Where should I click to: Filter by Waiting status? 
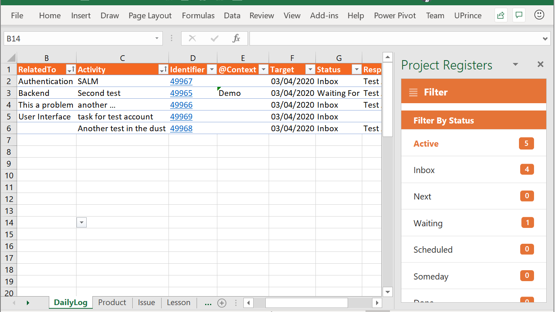[x=474, y=223]
